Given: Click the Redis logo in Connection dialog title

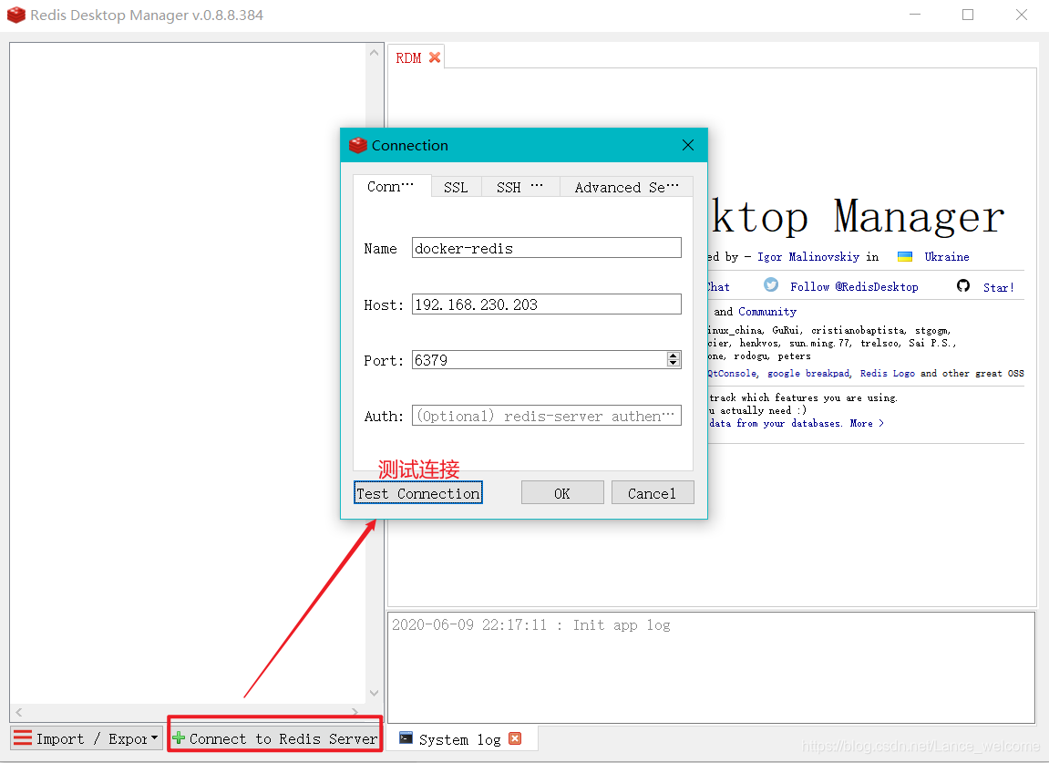Looking at the screenshot, I should point(358,145).
